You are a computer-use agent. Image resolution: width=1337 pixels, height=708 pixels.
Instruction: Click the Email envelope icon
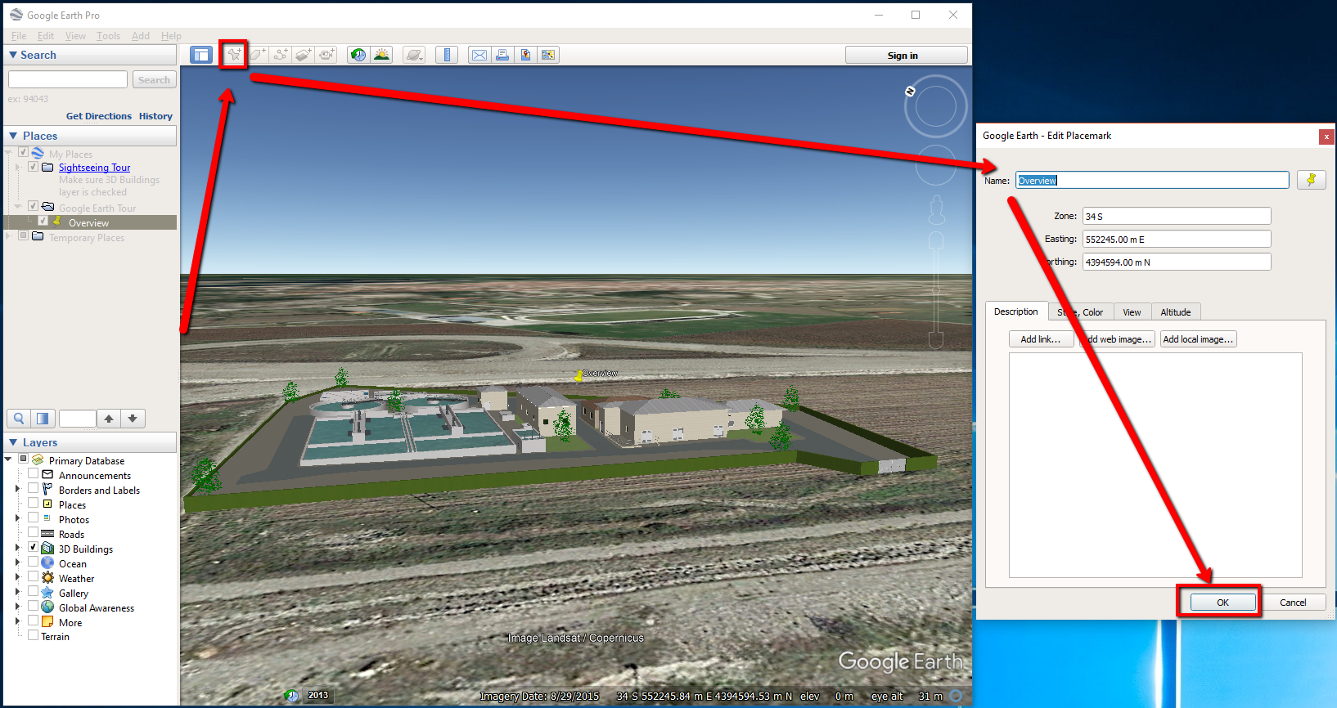click(479, 55)
